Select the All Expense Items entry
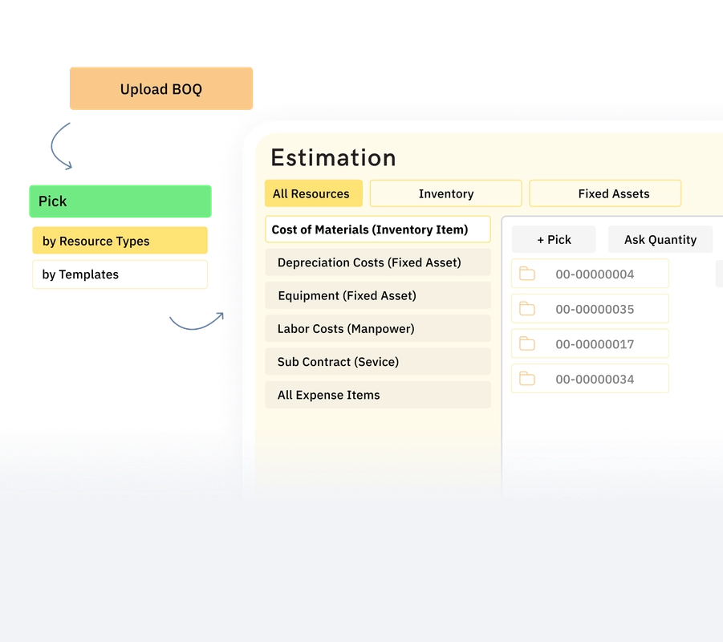The width and height of the screenshot is (723, 642). coord(377,394)
